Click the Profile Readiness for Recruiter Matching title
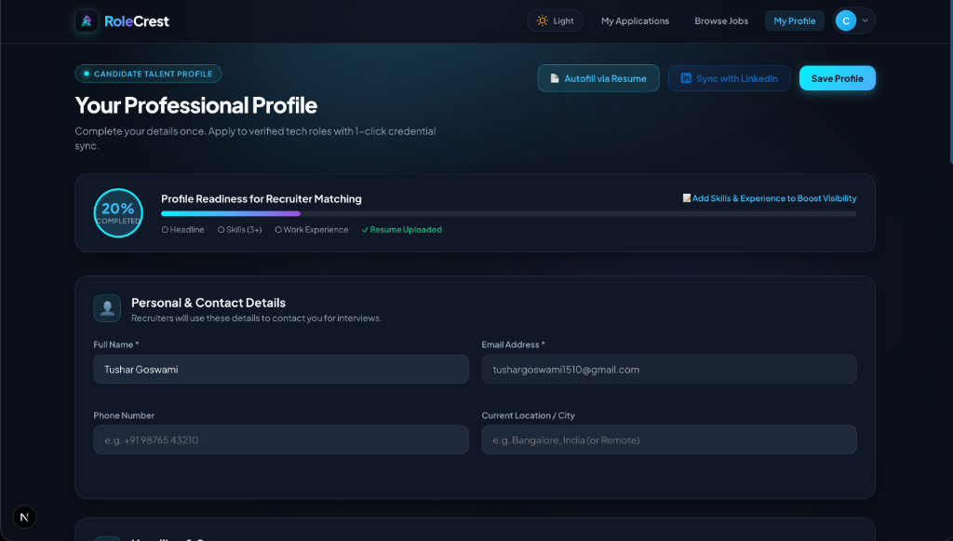 262,198
